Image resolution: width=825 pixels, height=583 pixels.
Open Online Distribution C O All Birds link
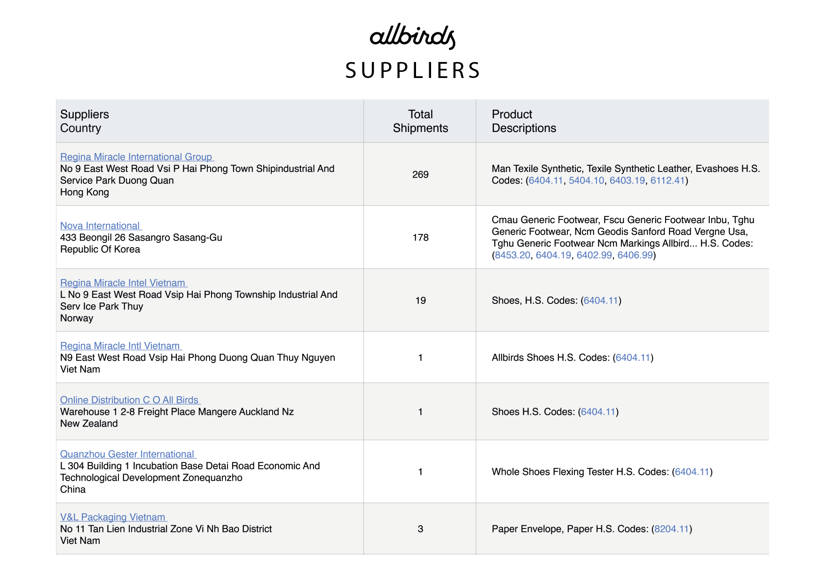[x=130, y=400]
